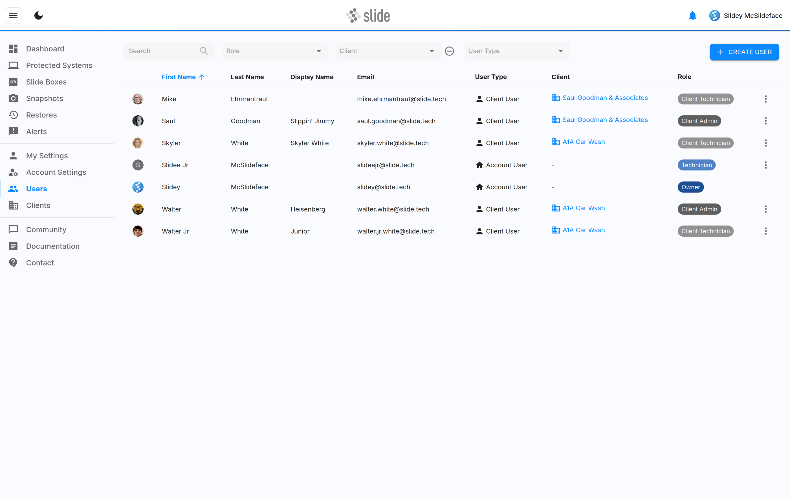Sort by Email column header
Screen dimensions: 790x499
coord(365,77)
